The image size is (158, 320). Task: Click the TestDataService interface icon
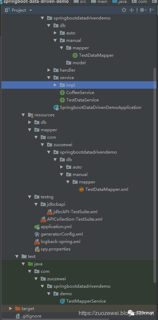click(62, 100)
